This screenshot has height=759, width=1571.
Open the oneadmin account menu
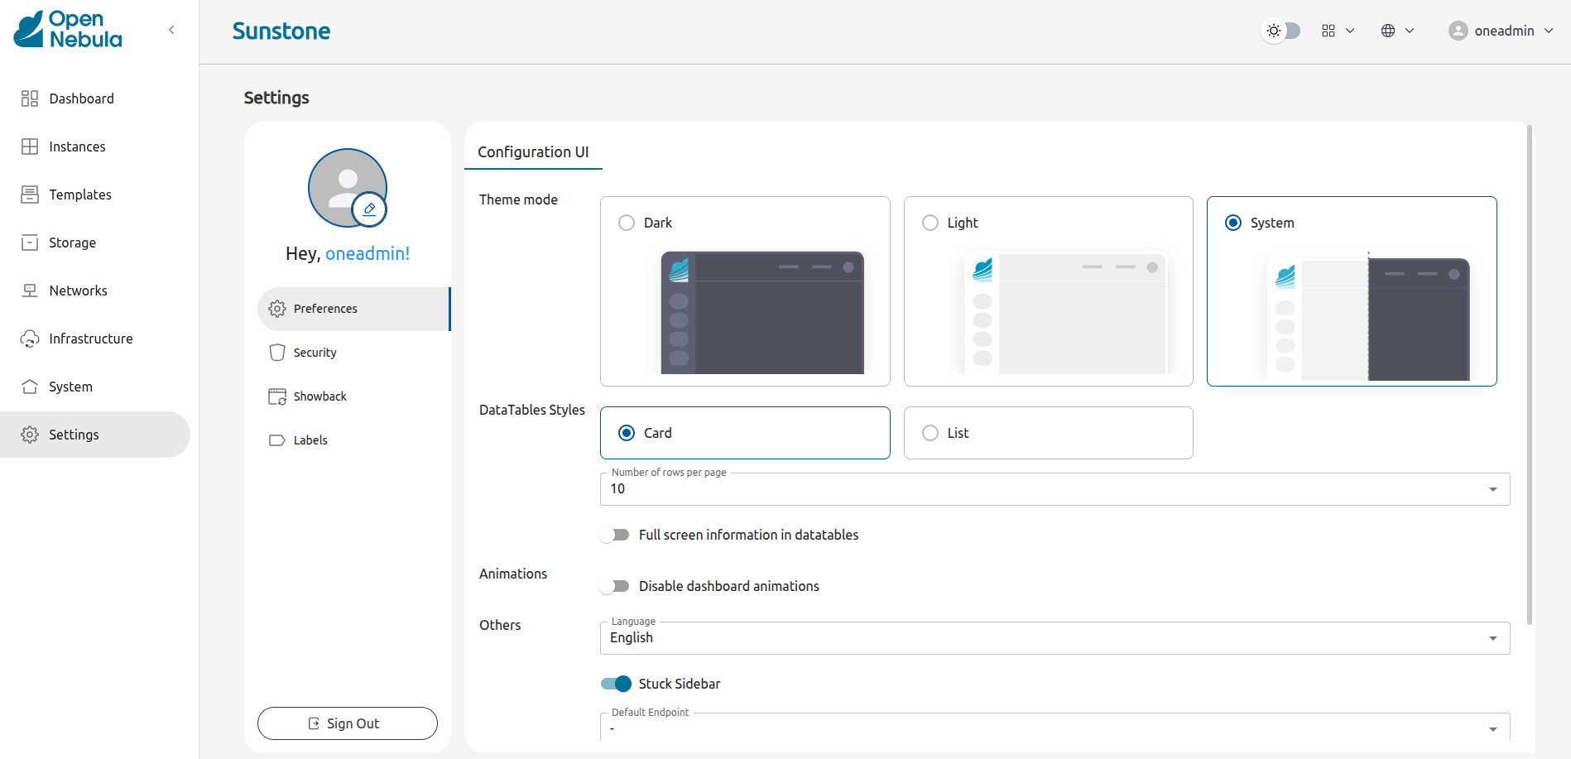click(x=1501, y=31)
